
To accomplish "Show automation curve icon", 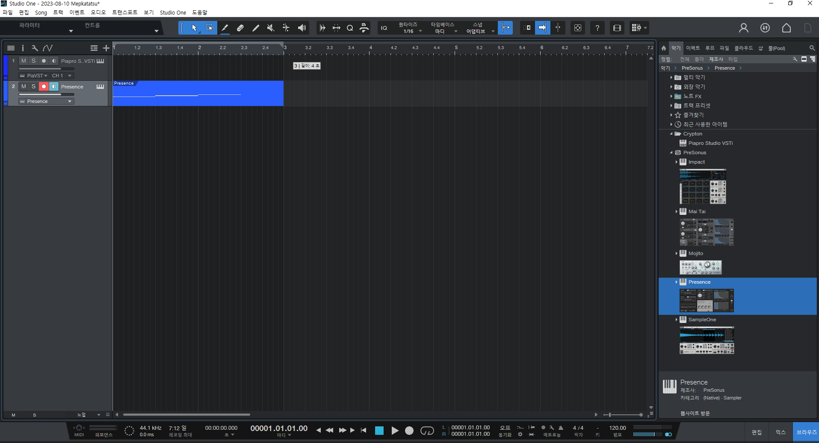I will pyautogui.click(x=47, y=48).
